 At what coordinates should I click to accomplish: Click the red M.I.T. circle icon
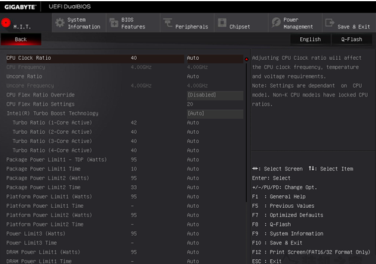pos(6,22)
